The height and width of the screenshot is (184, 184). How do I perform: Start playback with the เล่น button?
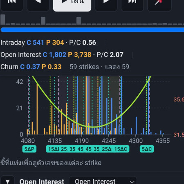click(72, 5)
